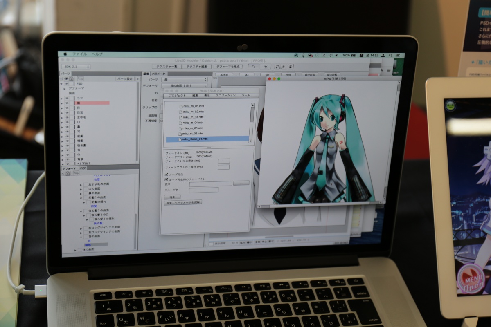Expand the 右ロングツインテの曲面 node
491x327 pixels.
81,229
